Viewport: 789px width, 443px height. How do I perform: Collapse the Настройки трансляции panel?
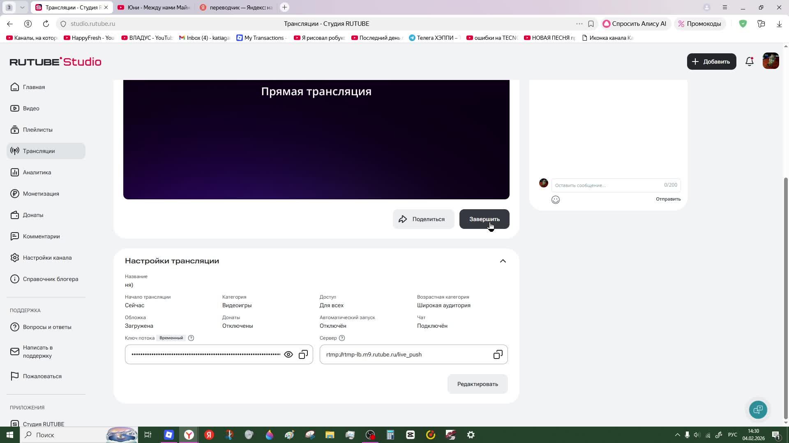pos(503,261)
